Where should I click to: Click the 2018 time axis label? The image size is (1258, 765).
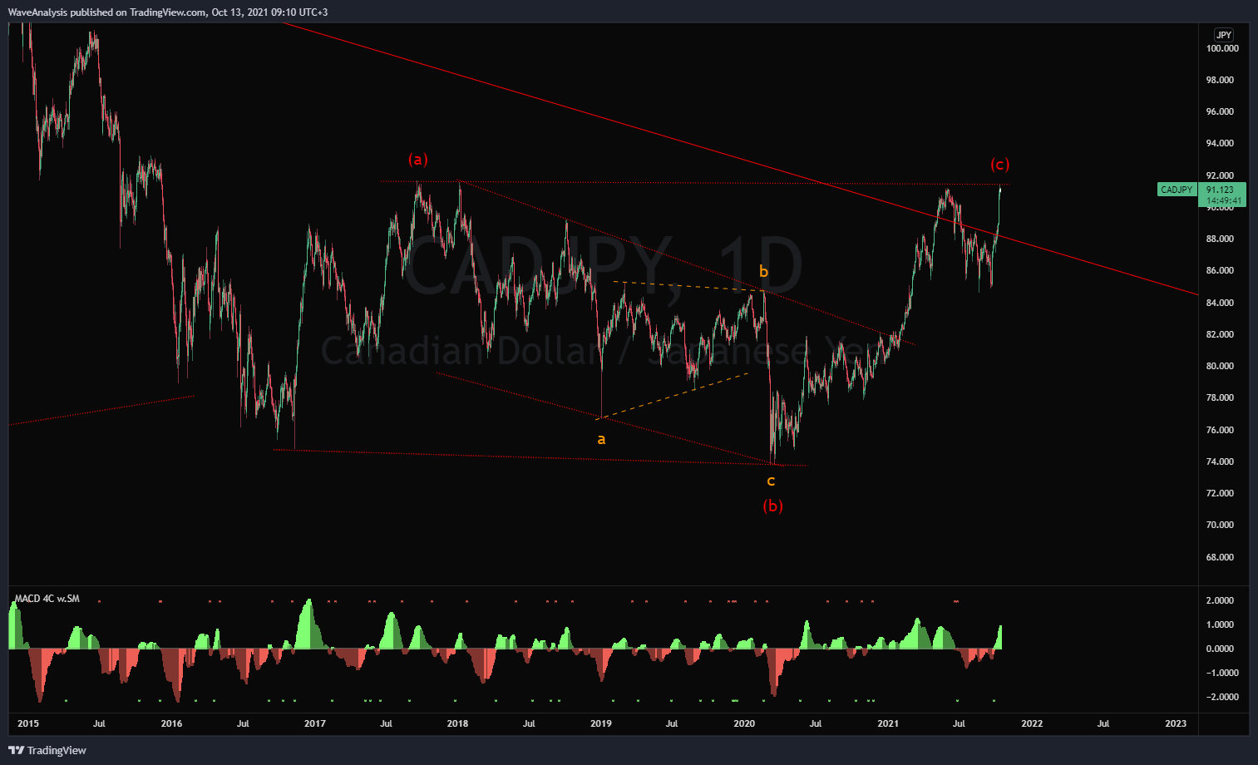pyautogui.click(x=457, y=723)
